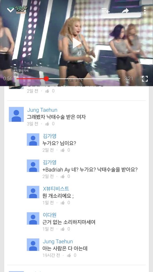
Task: Tap Jung Taehun's avatar on the top comment
Action: point(16,114)
